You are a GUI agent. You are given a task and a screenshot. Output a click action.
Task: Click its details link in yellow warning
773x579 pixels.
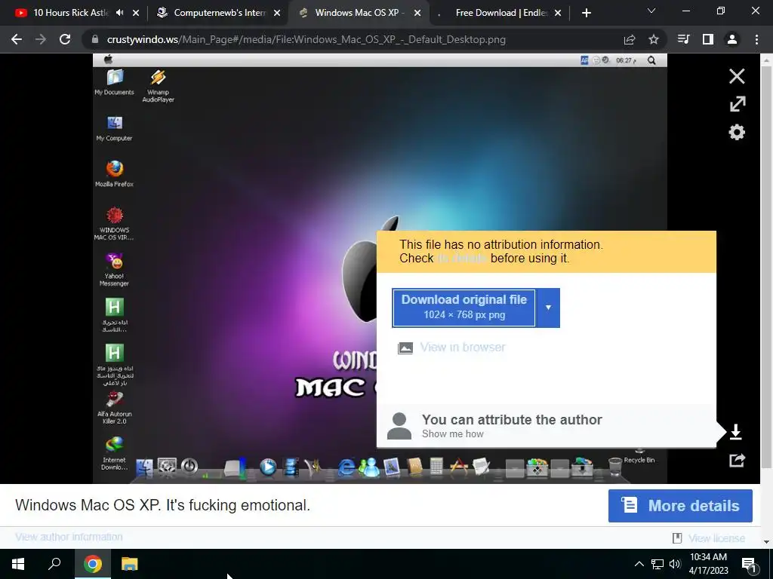click(462, 258)
